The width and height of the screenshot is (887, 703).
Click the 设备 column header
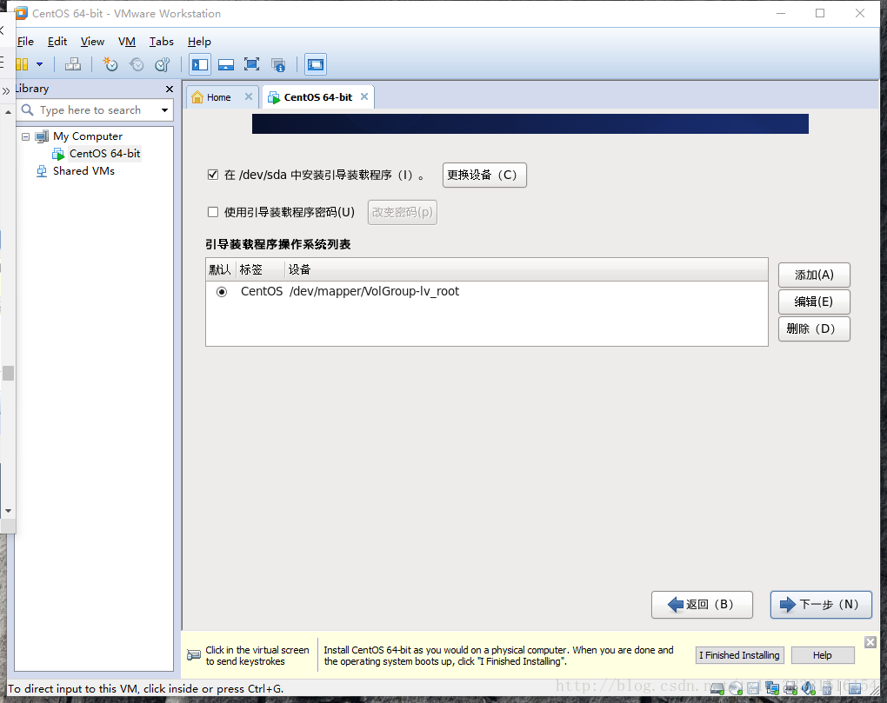(526, 269)
